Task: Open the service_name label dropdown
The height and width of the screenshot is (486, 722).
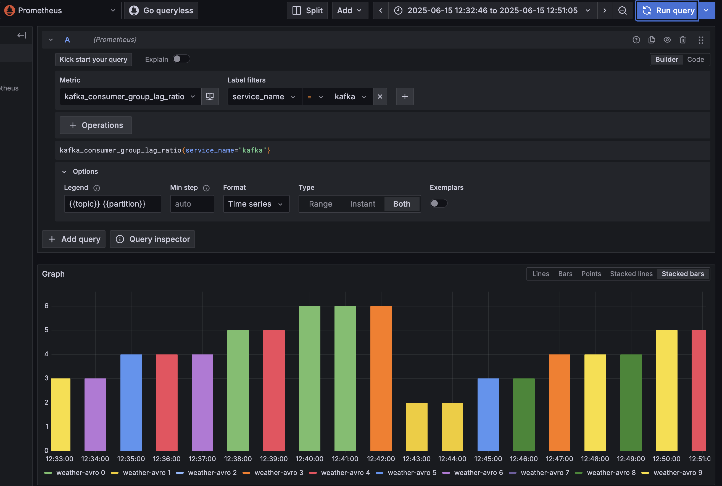Action: pyautogui.click(x=264, y=96)
